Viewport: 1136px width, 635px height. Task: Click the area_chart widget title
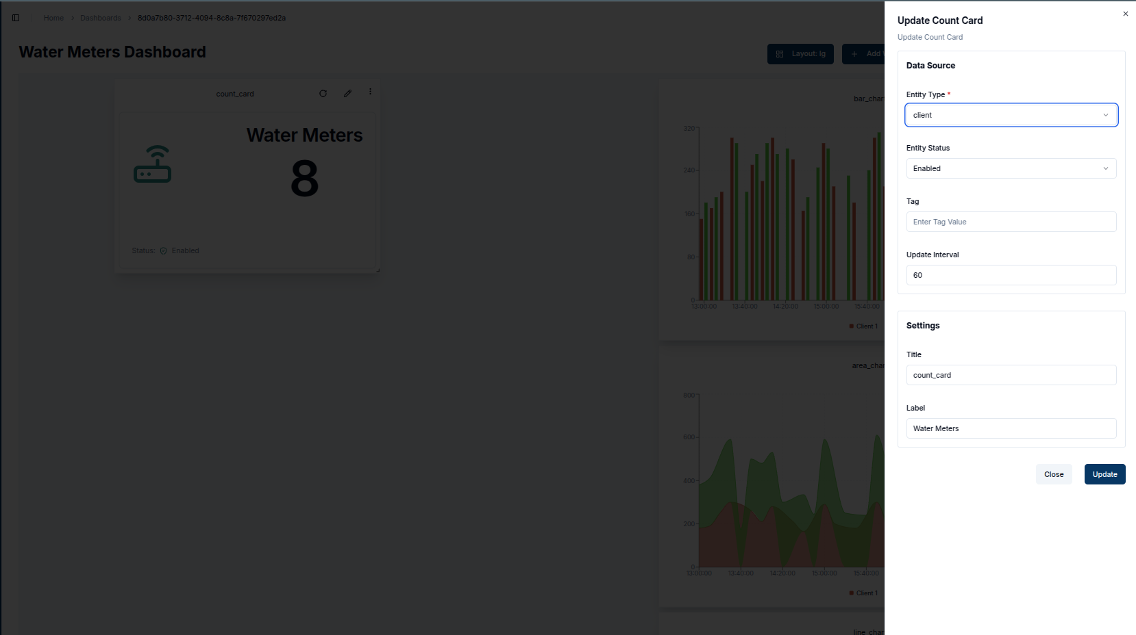pos(868,365)
